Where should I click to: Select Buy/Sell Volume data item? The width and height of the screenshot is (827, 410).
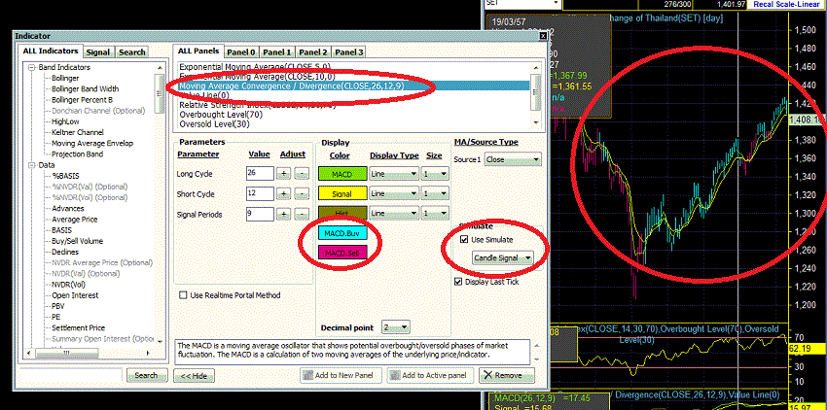pyautogui.click(x=78, y=241)
